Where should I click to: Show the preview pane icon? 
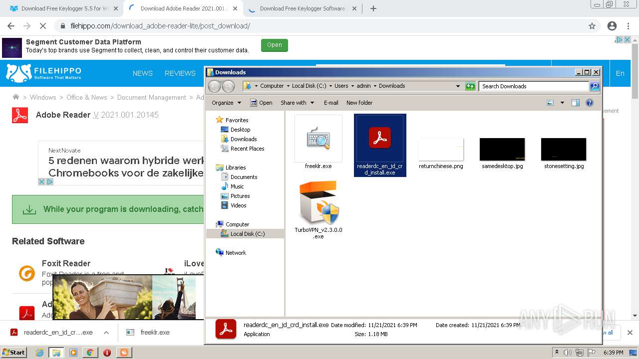(x=576, y=103)
